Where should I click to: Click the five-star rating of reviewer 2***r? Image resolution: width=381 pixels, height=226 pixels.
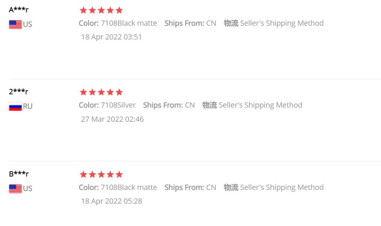pos(101,92)
